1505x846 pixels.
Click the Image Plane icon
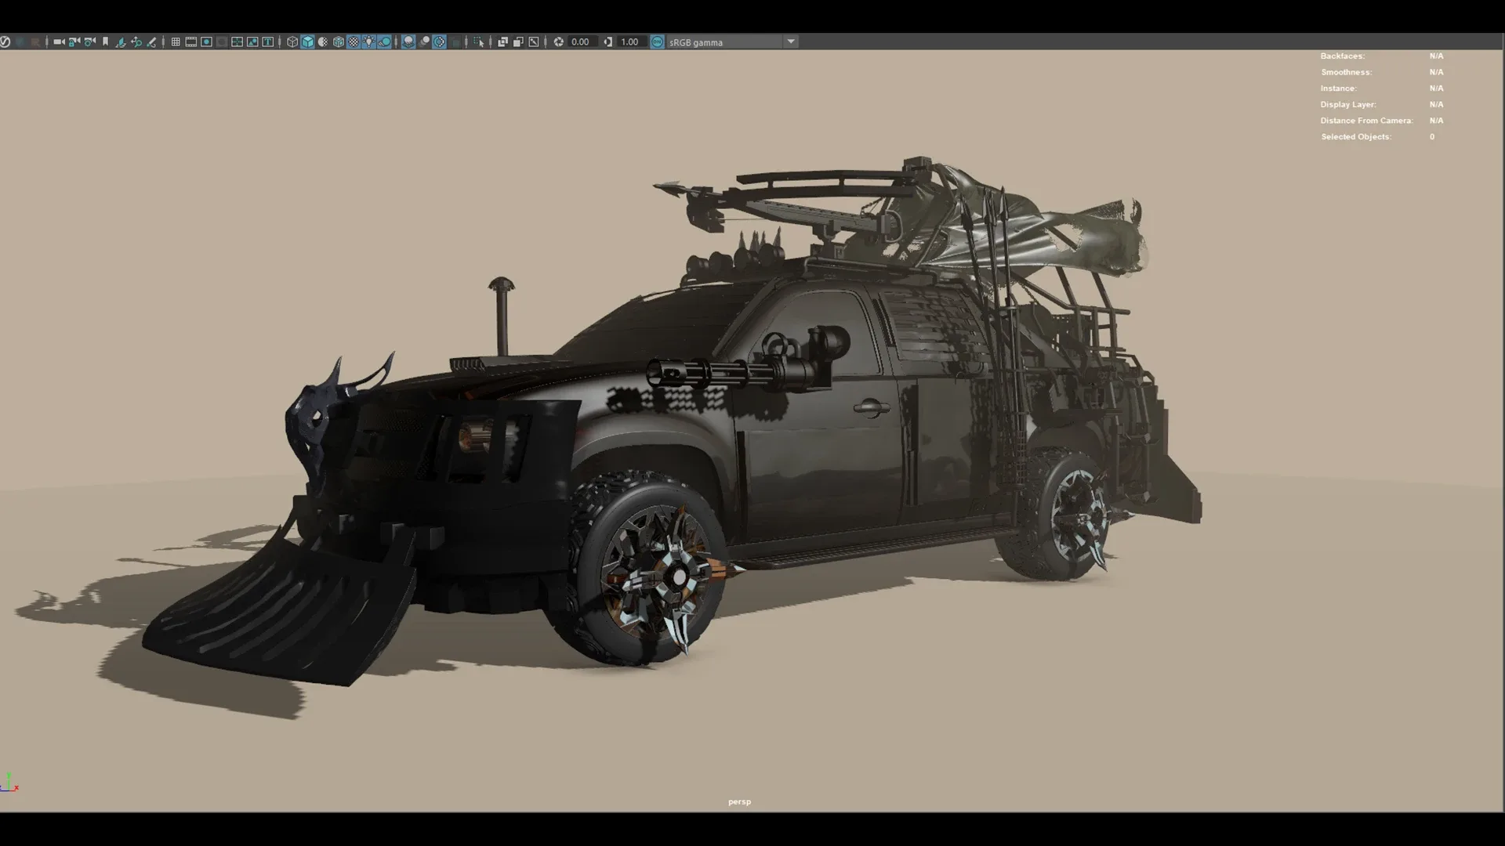[121, 42]
